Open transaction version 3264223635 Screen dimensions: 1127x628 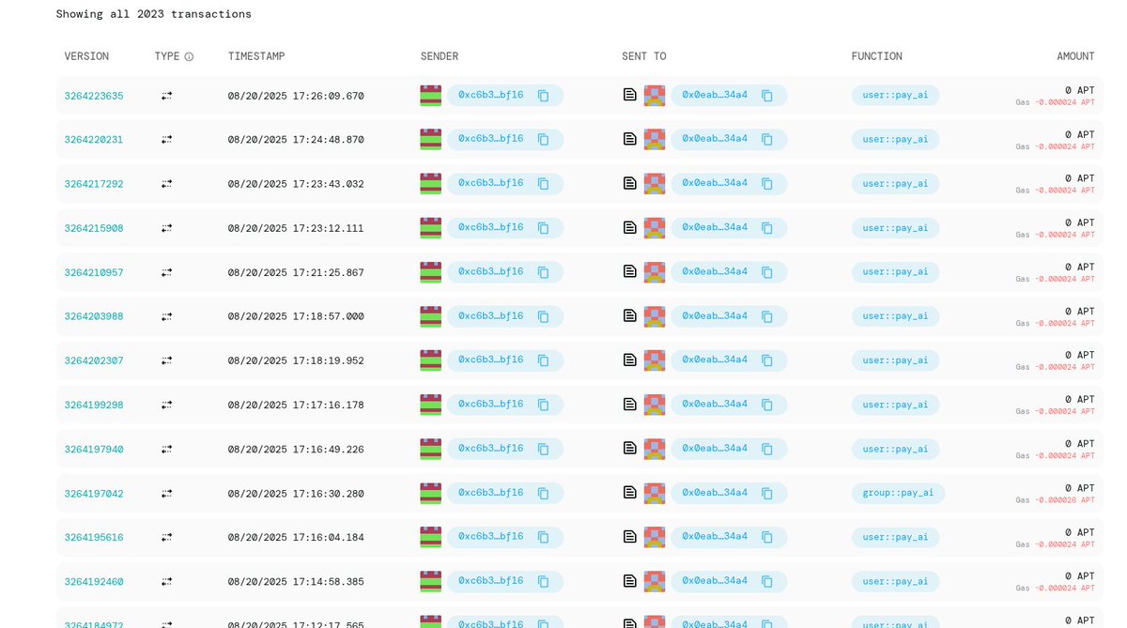(94, 96)
